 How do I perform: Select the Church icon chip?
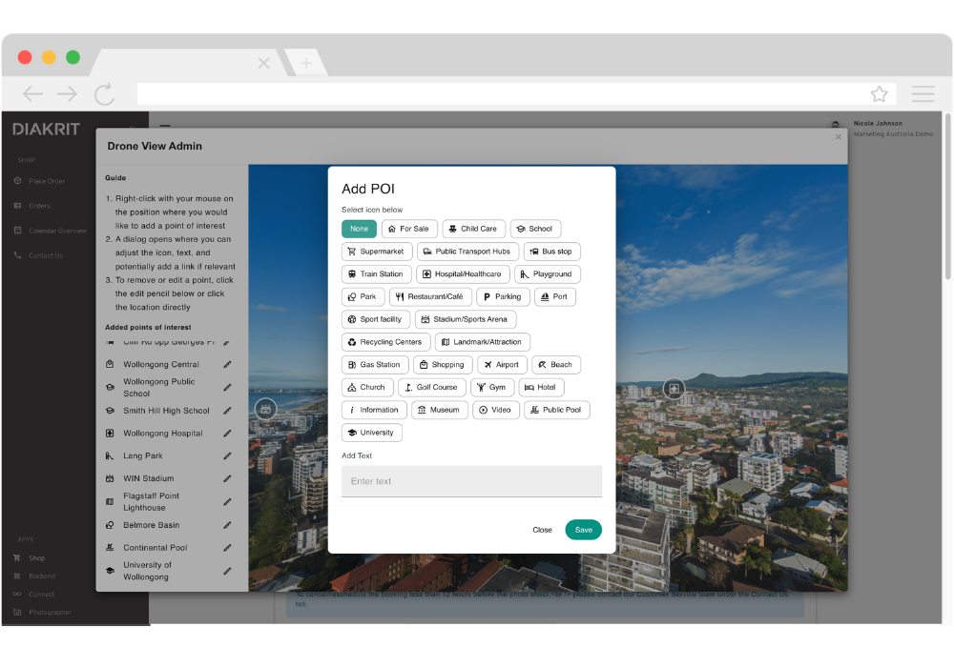coord(367,388)
